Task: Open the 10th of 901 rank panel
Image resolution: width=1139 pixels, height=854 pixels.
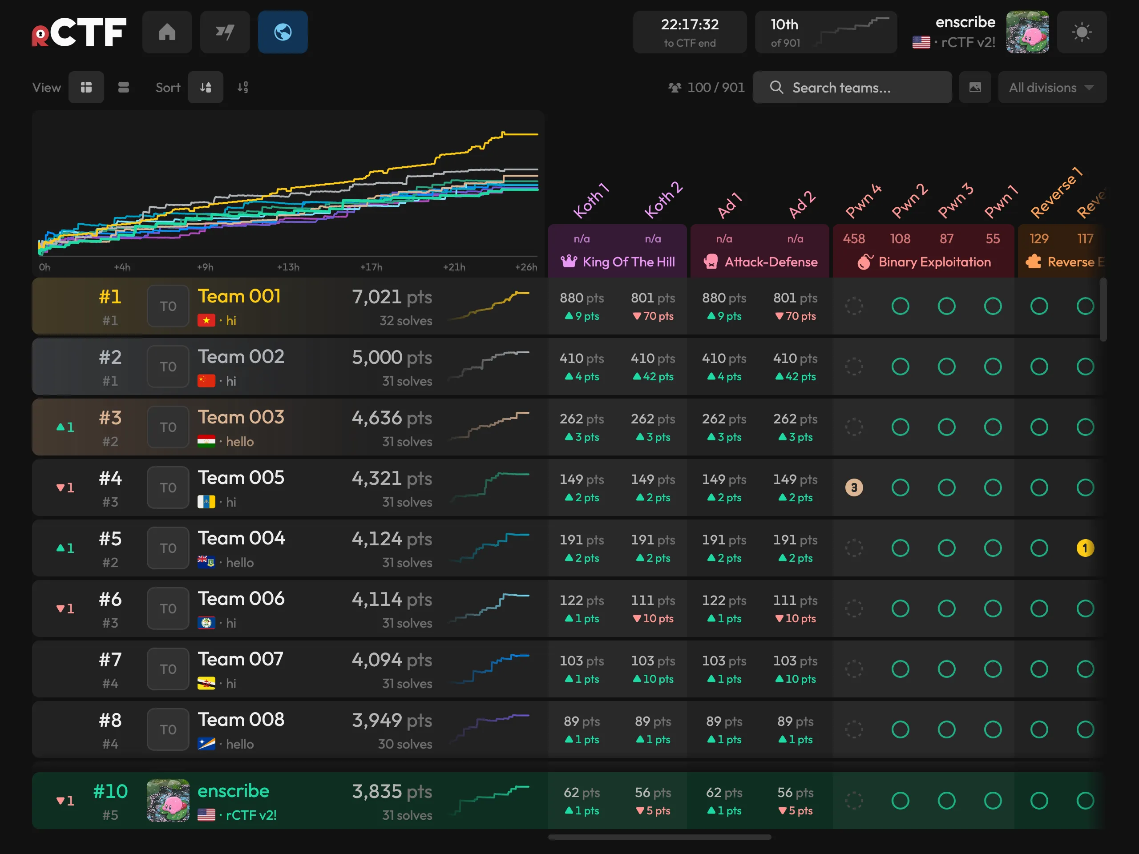Action: [x=826, y=32]
